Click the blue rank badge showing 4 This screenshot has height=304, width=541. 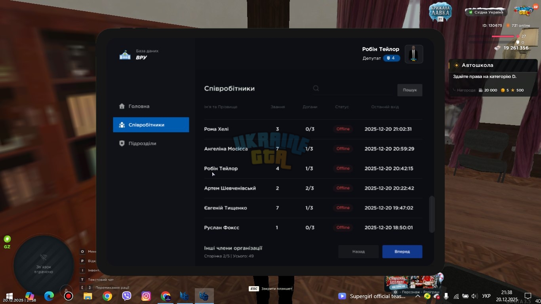pos(391,58)
